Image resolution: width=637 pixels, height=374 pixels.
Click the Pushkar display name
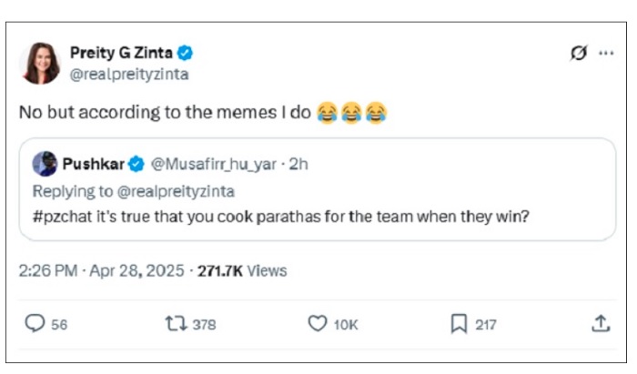pos(94,165)
